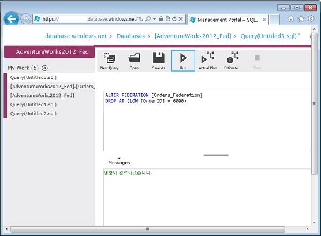This screenshot has width=321, height=236.
Task: Select Query(Untitled2.sql) in My Work
Action: point(51,114)
